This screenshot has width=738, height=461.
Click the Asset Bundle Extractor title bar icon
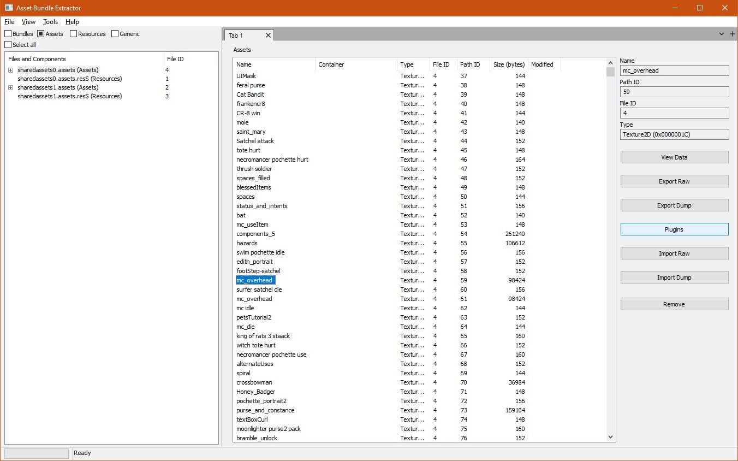(x=9, y=8)
